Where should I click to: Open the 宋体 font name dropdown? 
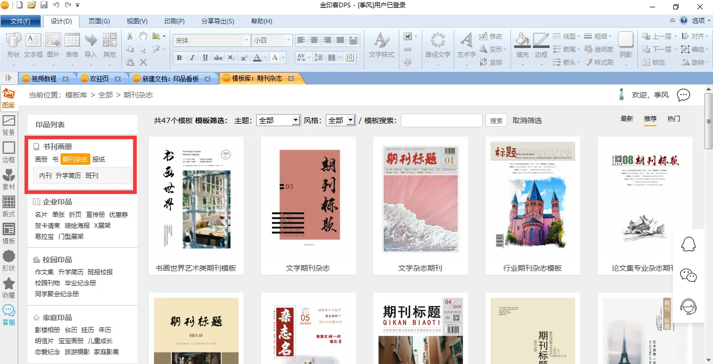(246, 41)
